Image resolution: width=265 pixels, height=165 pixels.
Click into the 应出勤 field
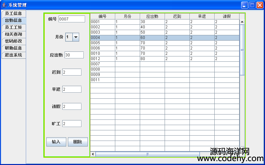point(74,55)
